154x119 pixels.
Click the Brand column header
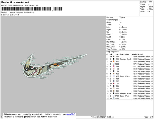tap(140, 54)
